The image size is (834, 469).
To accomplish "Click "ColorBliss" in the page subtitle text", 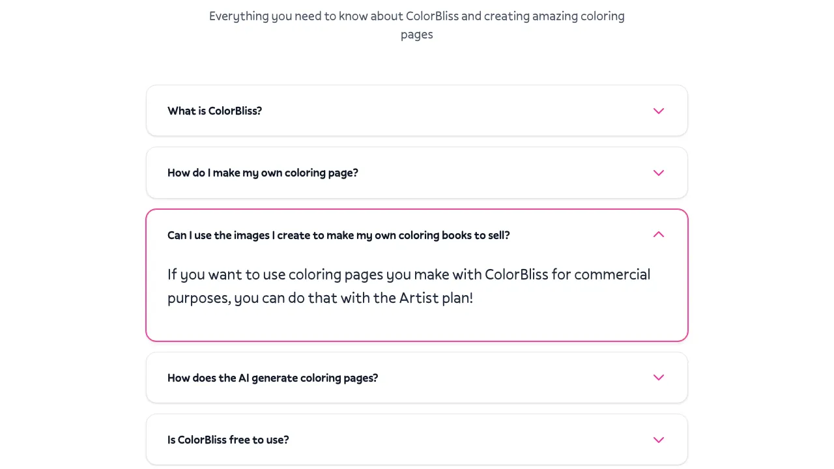I will coord(432,16).
